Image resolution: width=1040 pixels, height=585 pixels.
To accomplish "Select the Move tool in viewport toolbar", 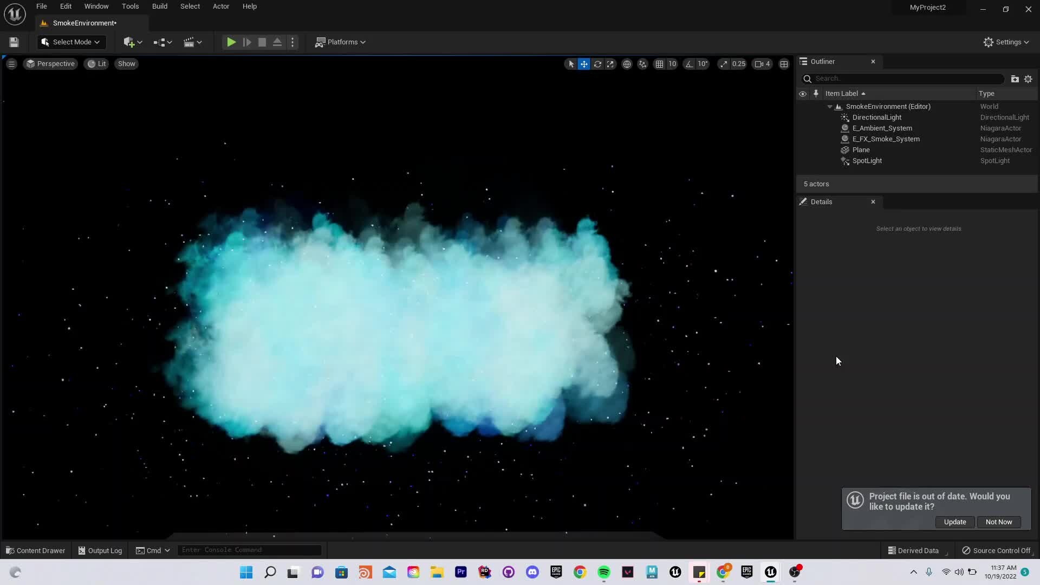I will (x=584, y=64).
